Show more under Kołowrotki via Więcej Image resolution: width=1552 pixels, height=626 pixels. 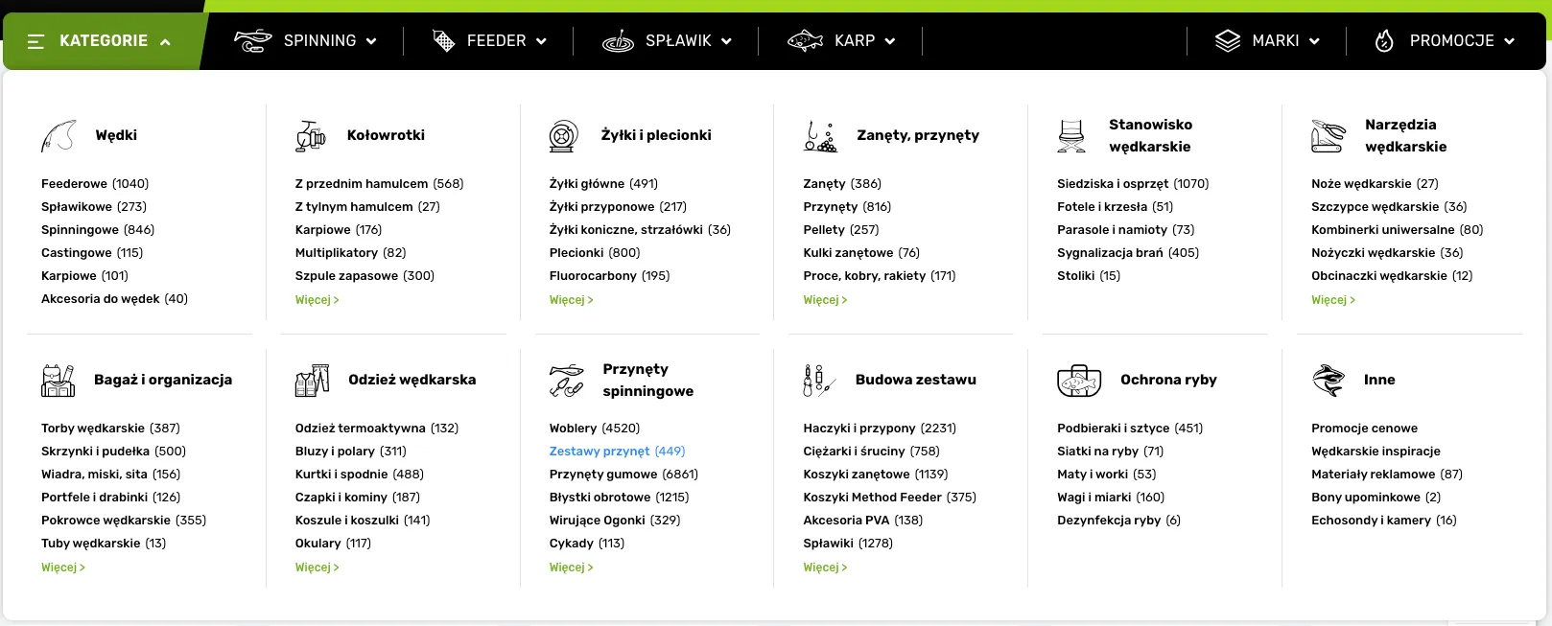coord(317,300)
